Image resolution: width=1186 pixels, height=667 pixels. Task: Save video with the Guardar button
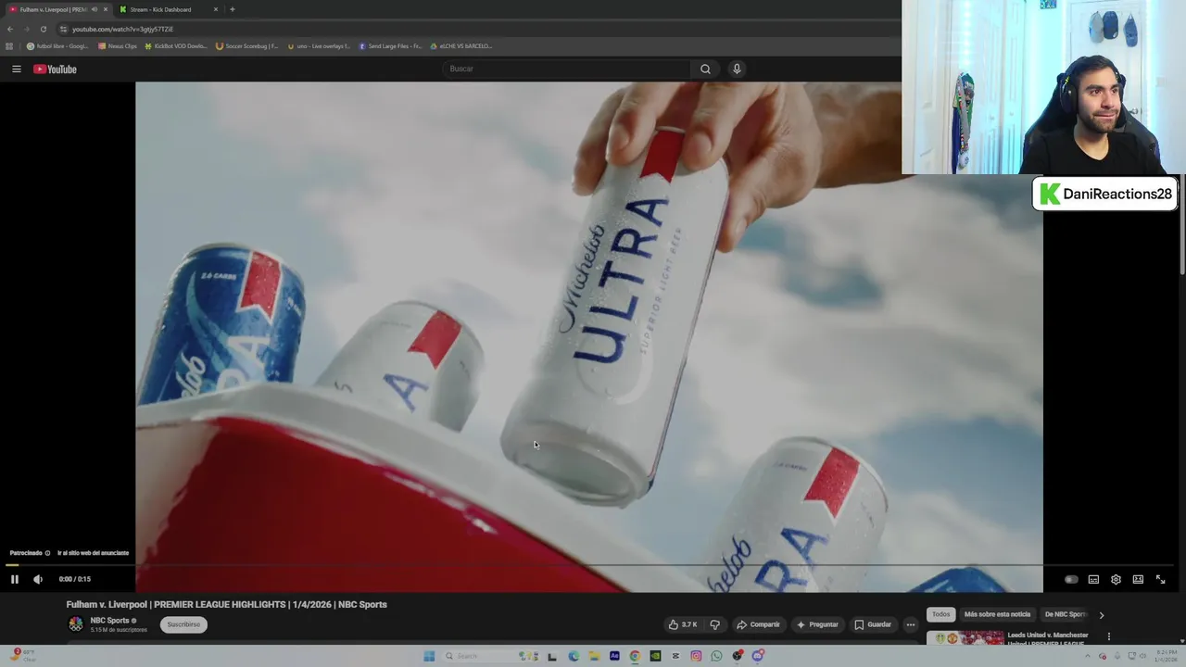[x=873, y=624]
